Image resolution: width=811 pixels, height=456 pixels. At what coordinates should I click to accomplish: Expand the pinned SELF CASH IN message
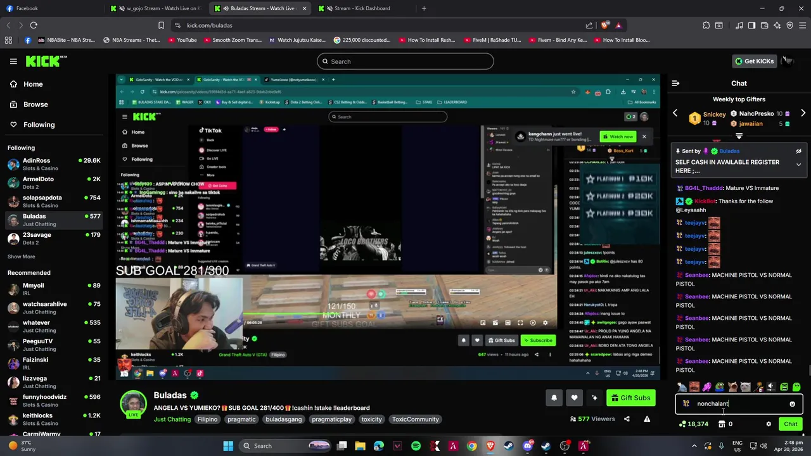coord(798,165)
